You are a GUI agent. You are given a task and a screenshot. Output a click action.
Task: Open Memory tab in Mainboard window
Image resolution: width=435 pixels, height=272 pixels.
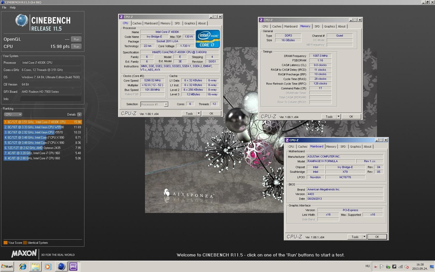point(331,147)
